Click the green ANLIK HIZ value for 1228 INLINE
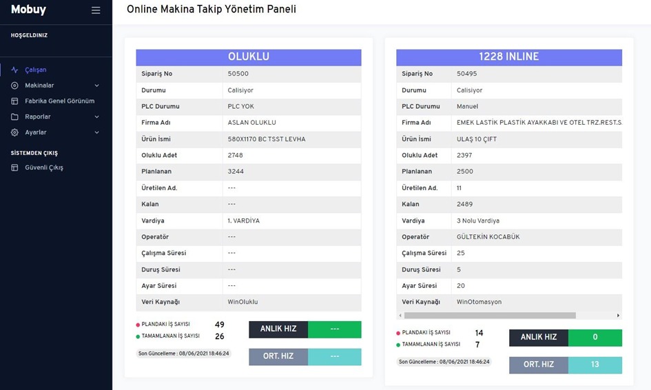The height and width of the screenshot is (390, 651). point(595,337)
